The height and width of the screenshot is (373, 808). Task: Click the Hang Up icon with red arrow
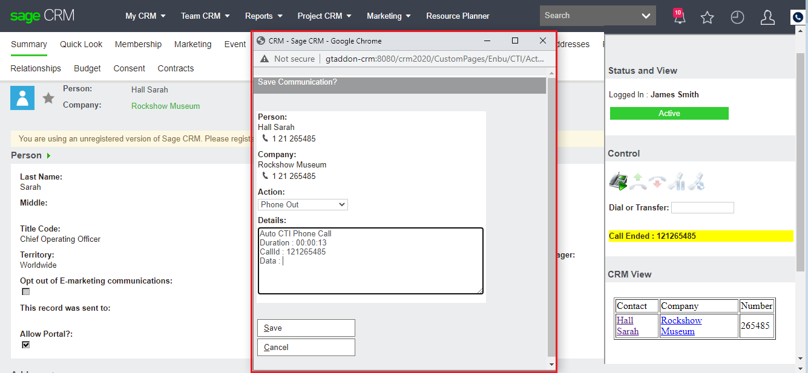click(x=657, y=181)
